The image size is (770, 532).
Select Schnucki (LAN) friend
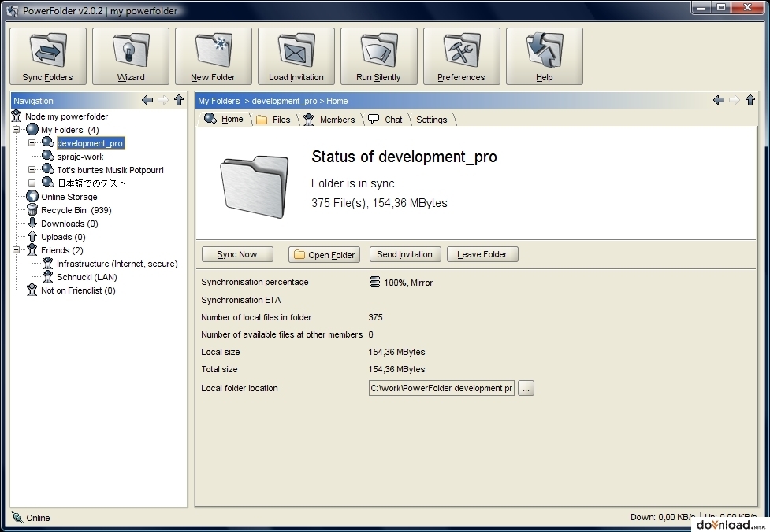pos(87,277)
